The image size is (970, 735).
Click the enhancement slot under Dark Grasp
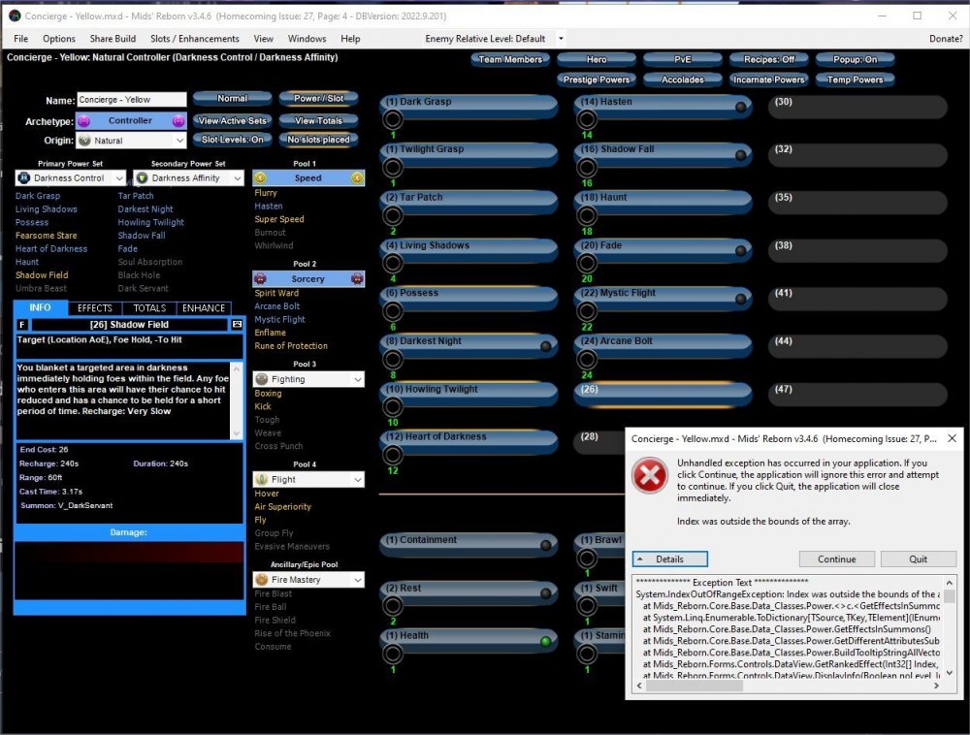point(393,119)
